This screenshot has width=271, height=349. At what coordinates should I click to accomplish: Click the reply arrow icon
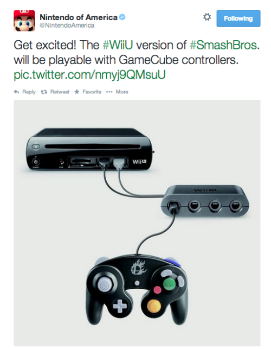(16, 92)
